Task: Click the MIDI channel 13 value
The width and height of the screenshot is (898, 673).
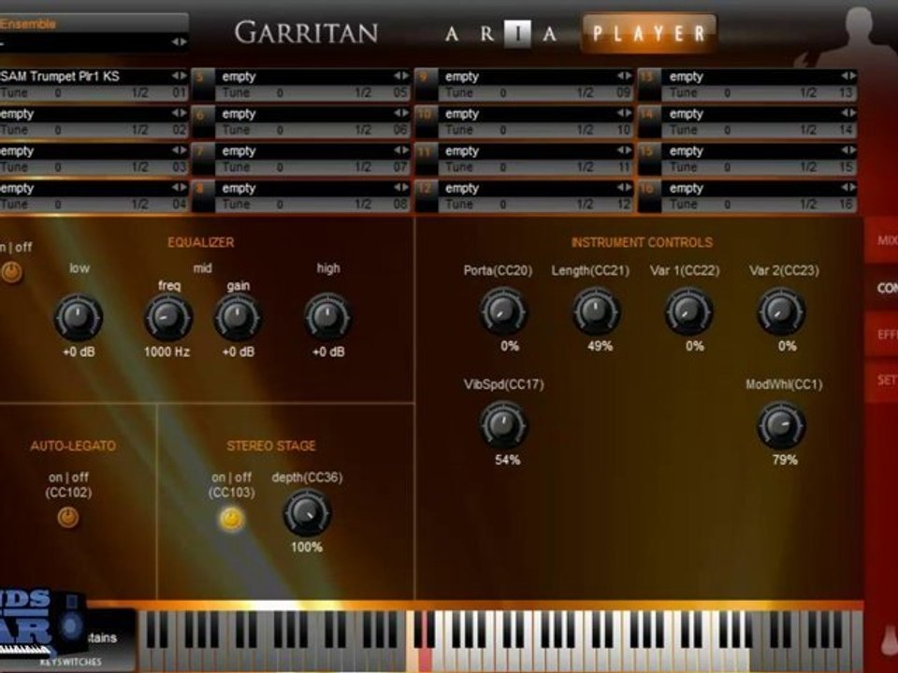Action: (846, 93)
